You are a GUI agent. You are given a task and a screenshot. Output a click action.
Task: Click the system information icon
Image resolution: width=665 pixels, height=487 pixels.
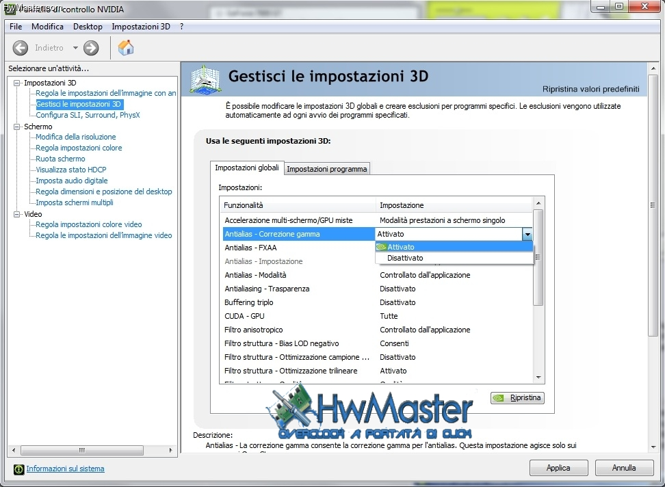tap(18, 469)
